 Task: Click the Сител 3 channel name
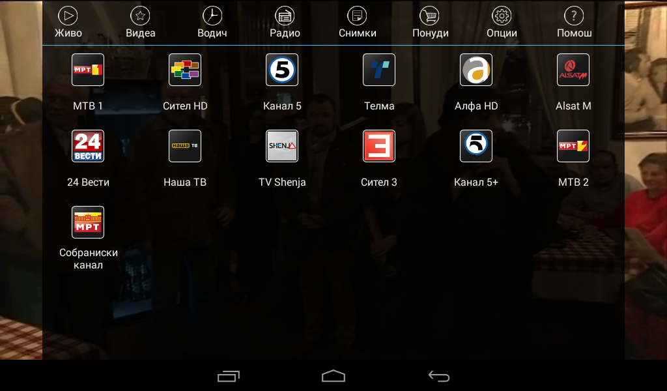379,182
